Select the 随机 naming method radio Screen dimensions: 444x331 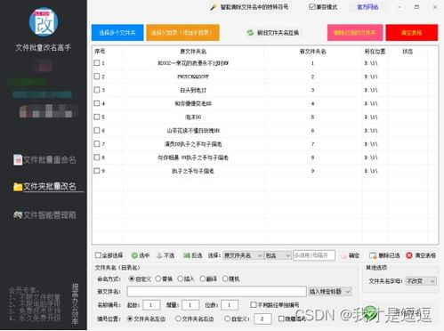[225, 279]
